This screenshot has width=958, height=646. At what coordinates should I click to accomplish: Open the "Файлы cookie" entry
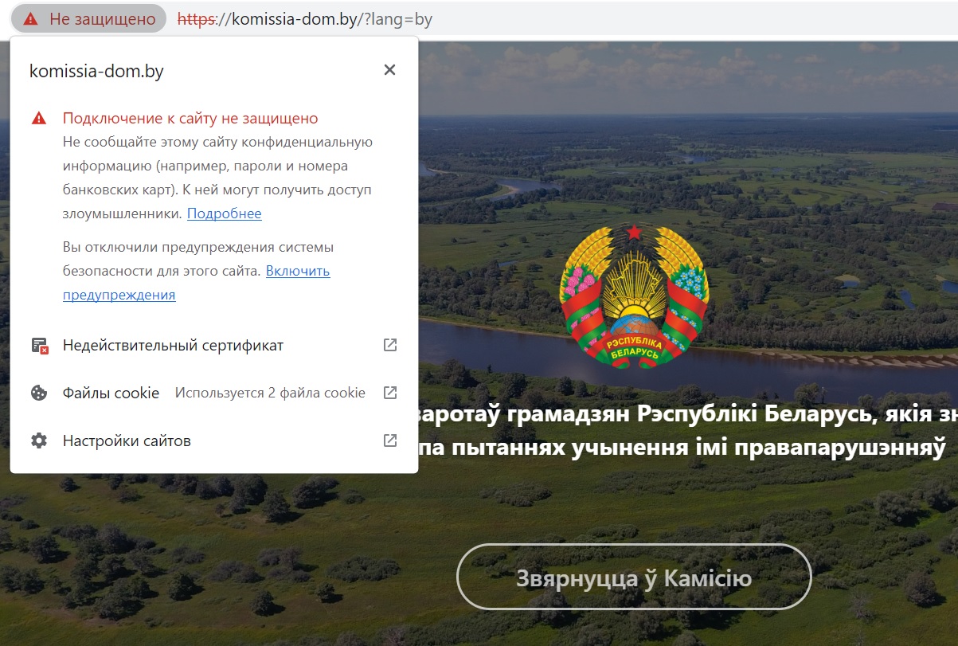coord(111,393)
